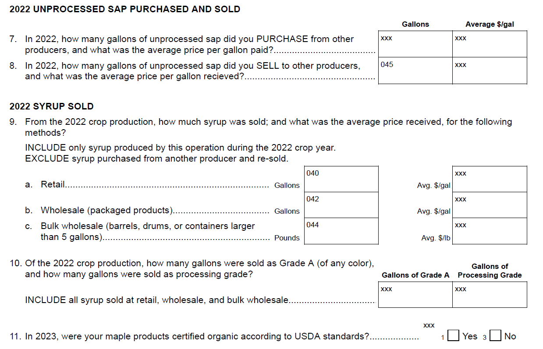Click the "Gallons" column header above question 7
This screenshot has height=349, width=543.
point(415,25)
